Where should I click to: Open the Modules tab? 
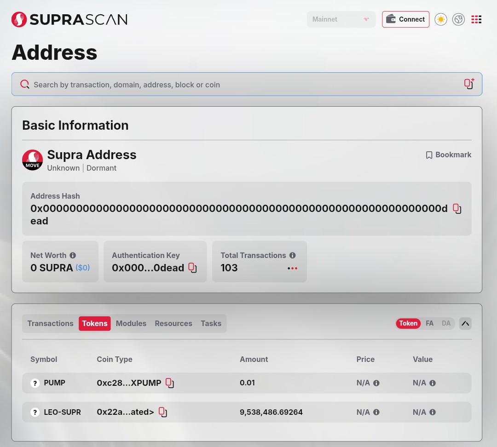point(131,323)
